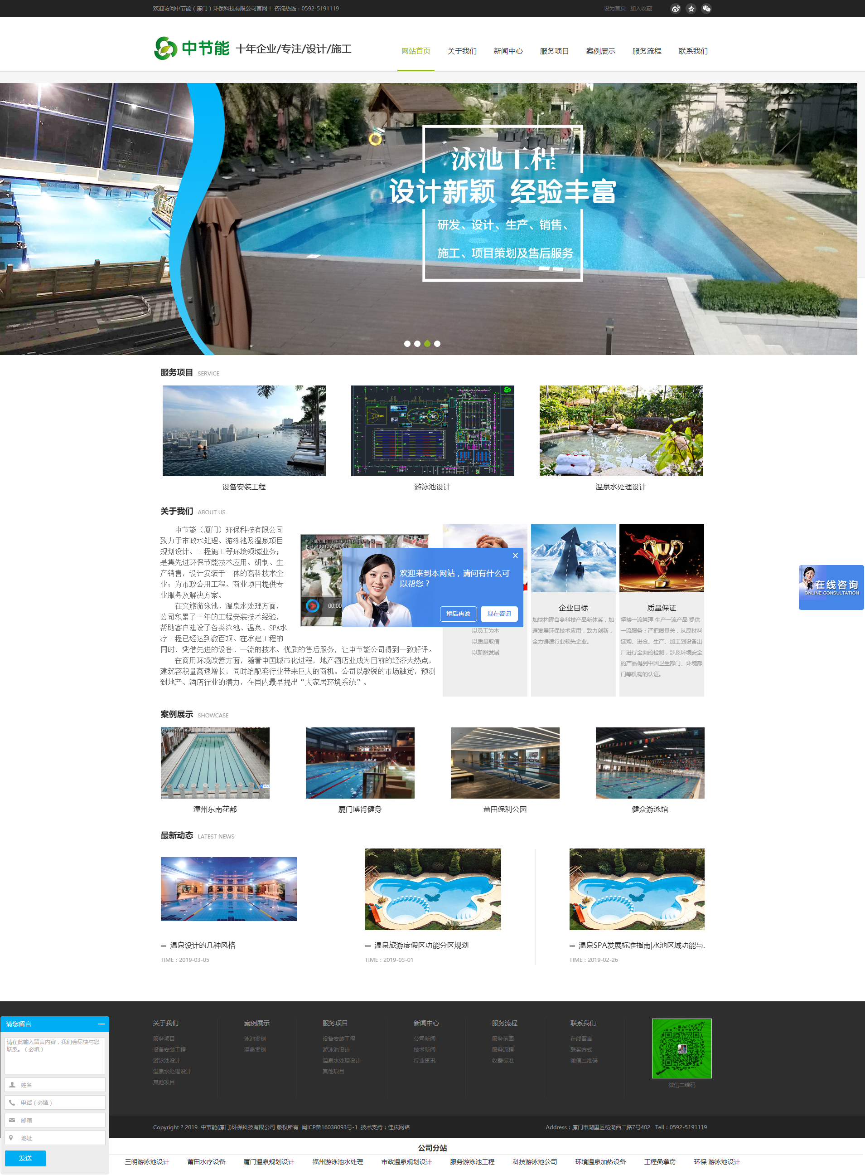The width and height of the screenshot is (865, 1175).
Task: Click the WeChat QR code image
Action: [x=681, y=1048]
